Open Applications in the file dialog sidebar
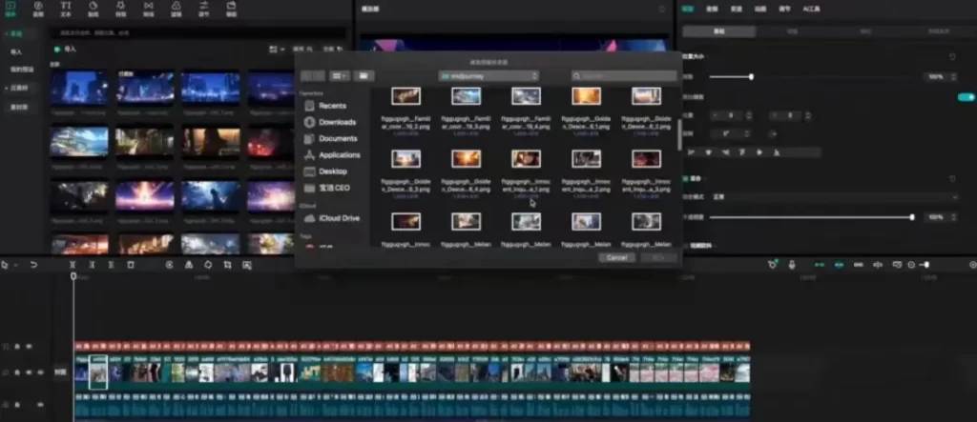 click(340, 155)
